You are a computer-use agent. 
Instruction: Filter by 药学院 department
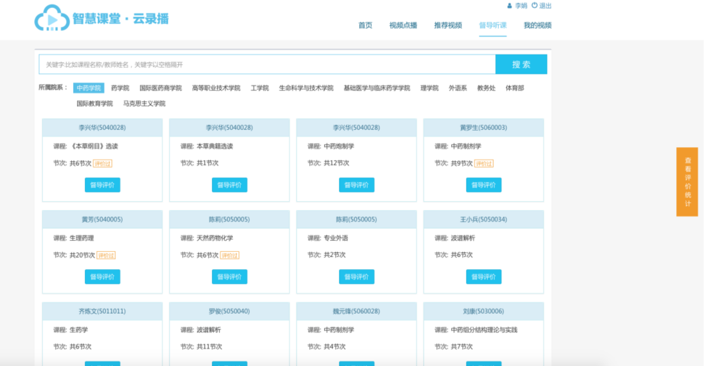120,88
